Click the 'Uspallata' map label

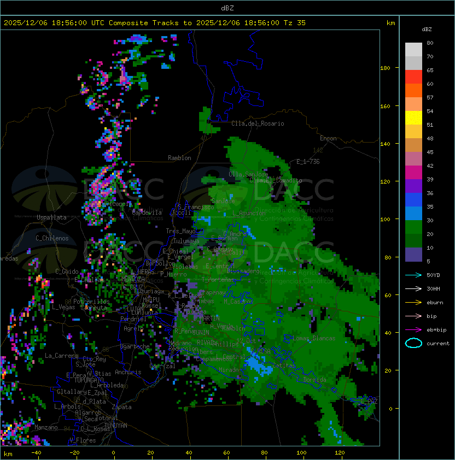[x=51, y=217]
